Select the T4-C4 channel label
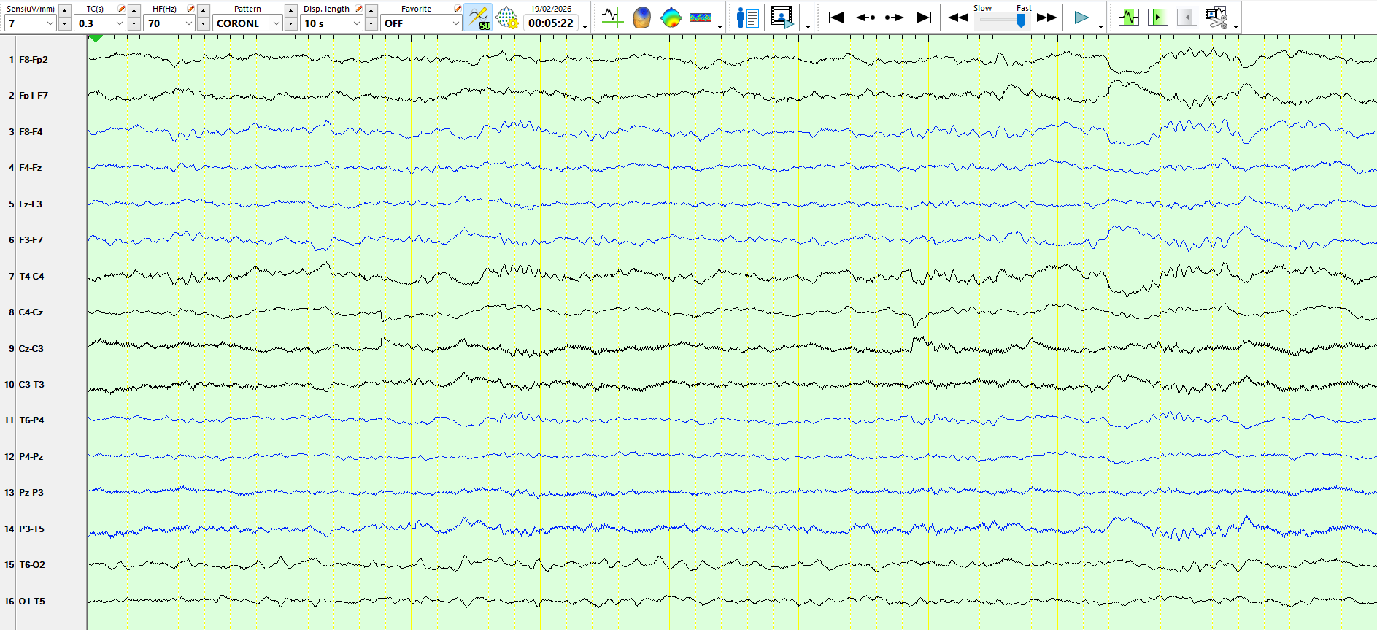 tap(31, 277)
